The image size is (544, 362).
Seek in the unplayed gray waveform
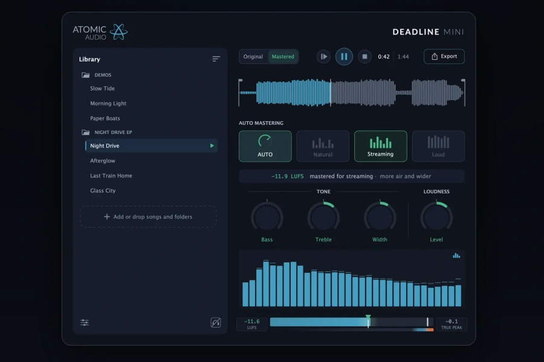(x=398, y=92)
